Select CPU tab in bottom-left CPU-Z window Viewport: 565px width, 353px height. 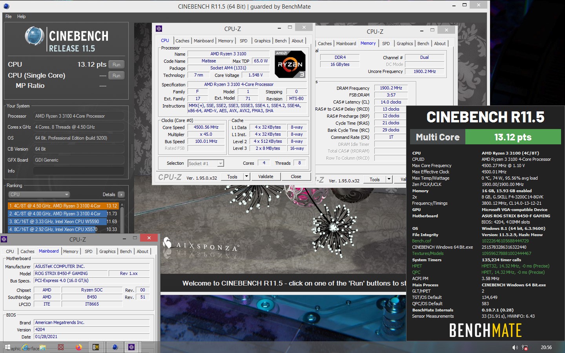10,251
